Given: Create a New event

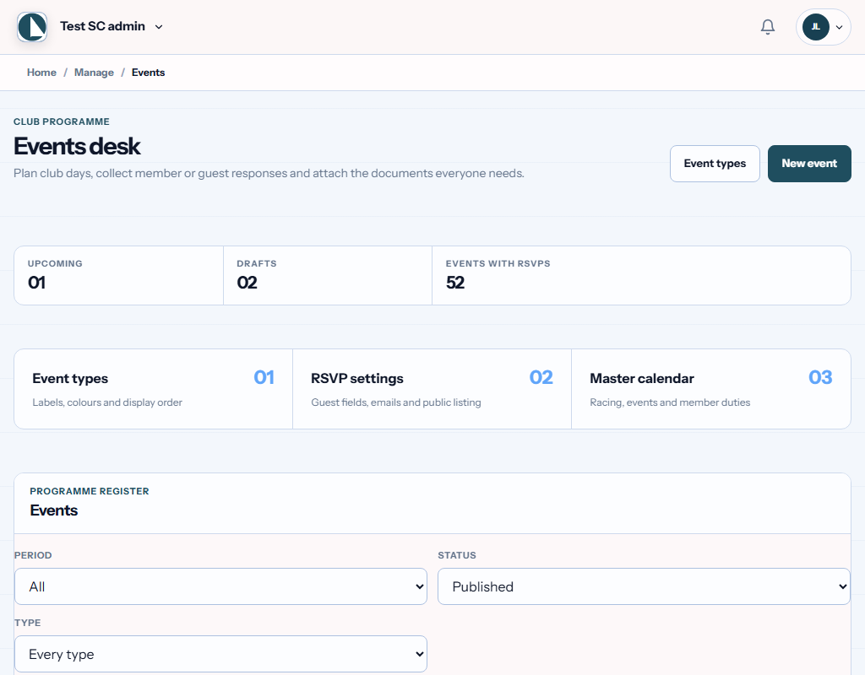Looking at the screenshot, I should [809, 164].
